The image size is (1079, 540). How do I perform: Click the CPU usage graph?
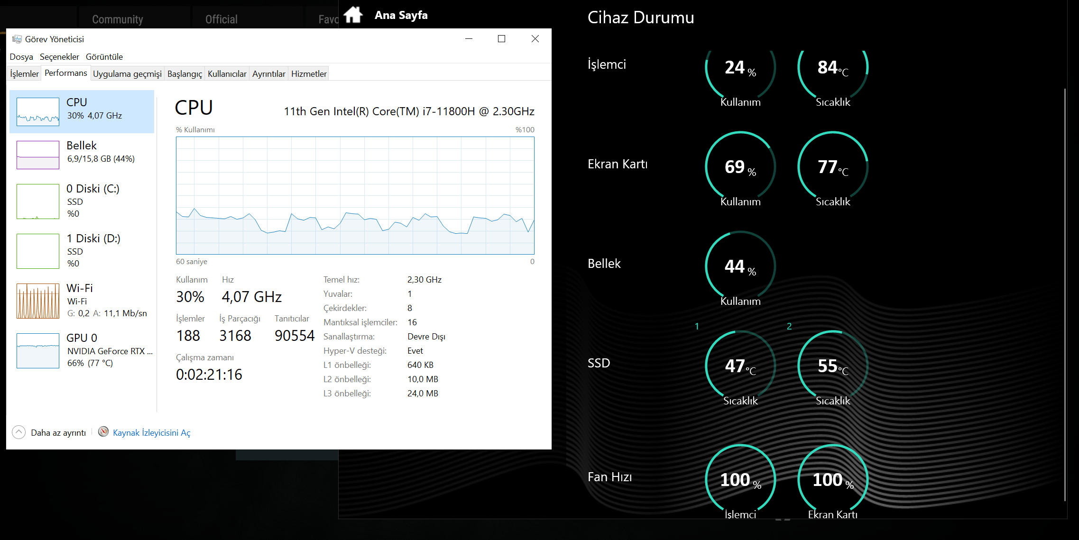(355, 195)
